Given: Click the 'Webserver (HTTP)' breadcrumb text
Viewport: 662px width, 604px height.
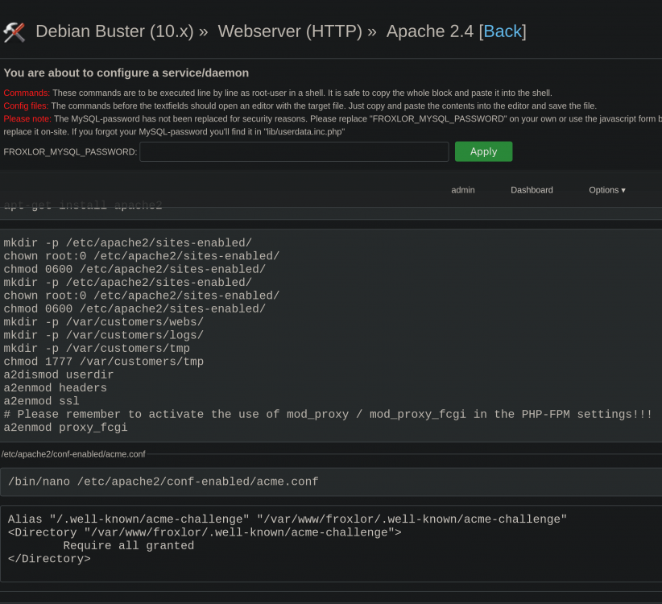Looking at the screenshot, I should pos(290,31).
